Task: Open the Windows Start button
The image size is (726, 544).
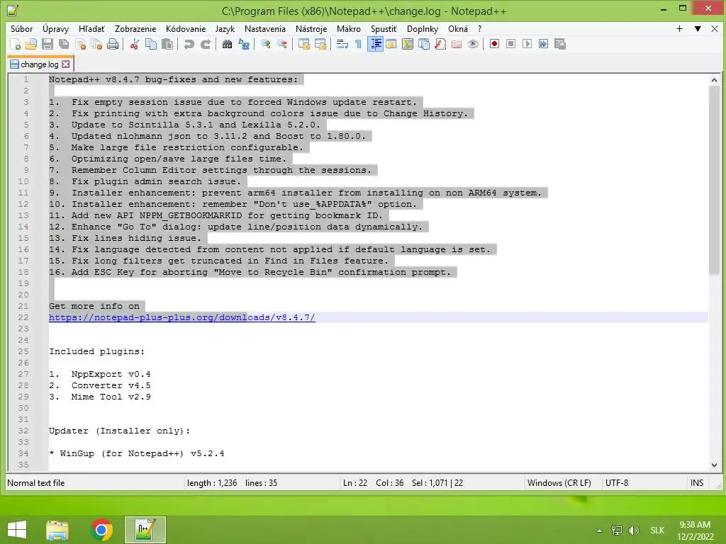Action: [x=17, y=530]
